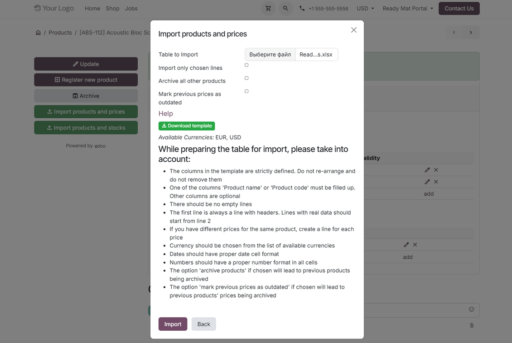The image size is (512, 343).
Task: Click the phone icon beside +1 555-555-5556
Action: click(x=302, y=9)
